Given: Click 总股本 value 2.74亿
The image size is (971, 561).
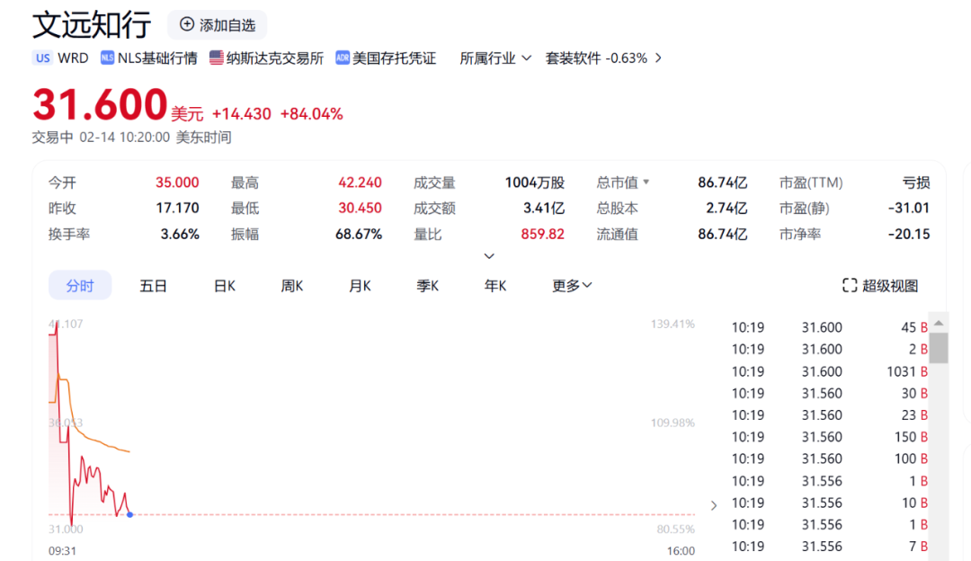Looking at the screenshot, I should (726, 208).
